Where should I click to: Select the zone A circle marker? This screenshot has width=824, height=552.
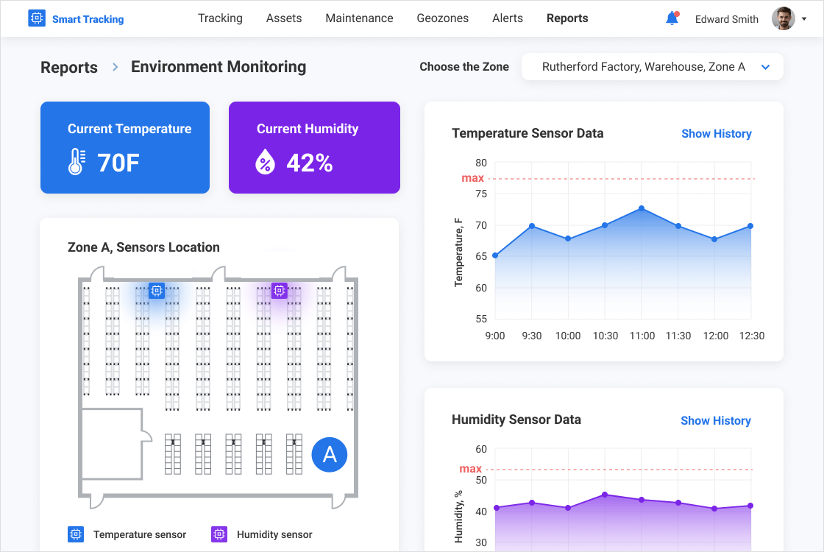point(330,454)
